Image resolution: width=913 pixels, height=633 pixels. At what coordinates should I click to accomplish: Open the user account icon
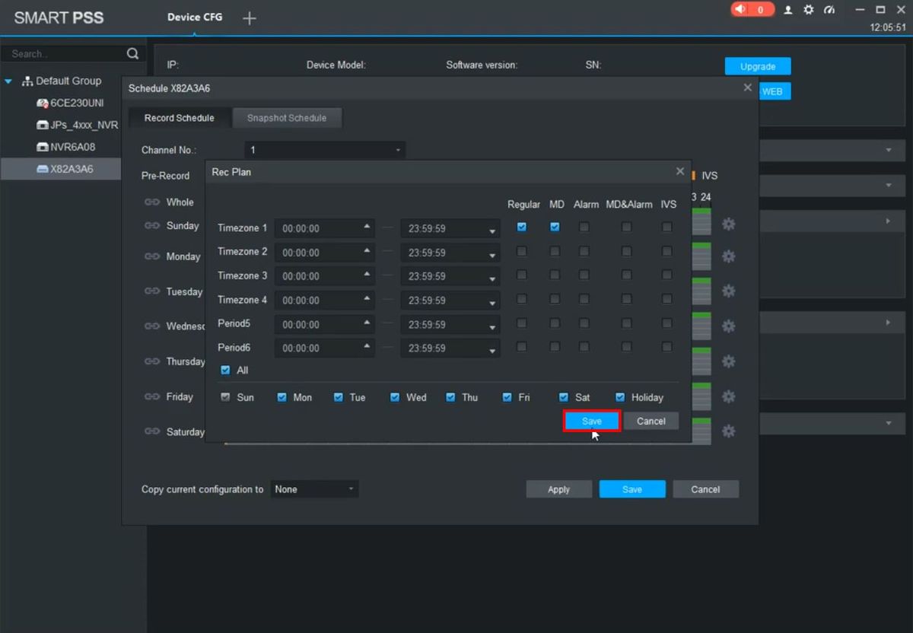[x=788, y=10]
